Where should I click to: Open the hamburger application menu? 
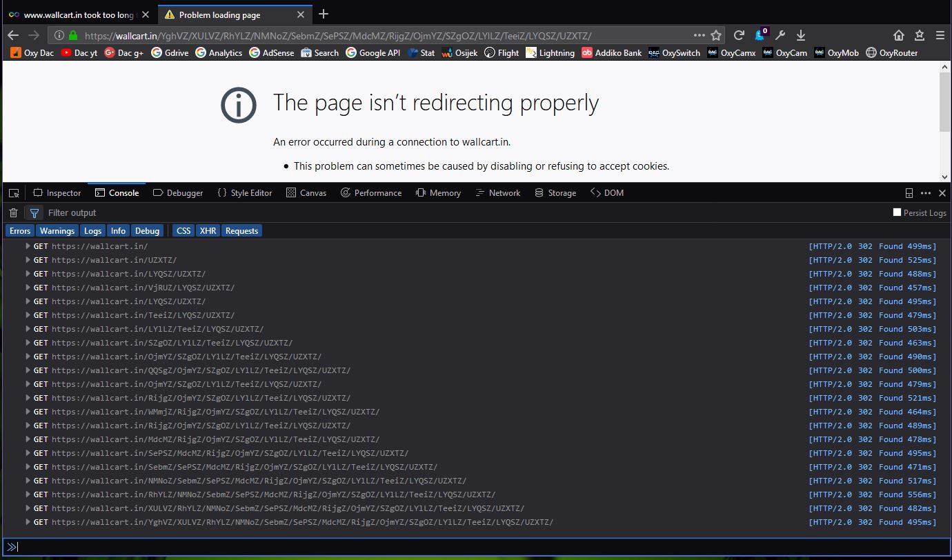pyautogui.click(x=940, y=35)
